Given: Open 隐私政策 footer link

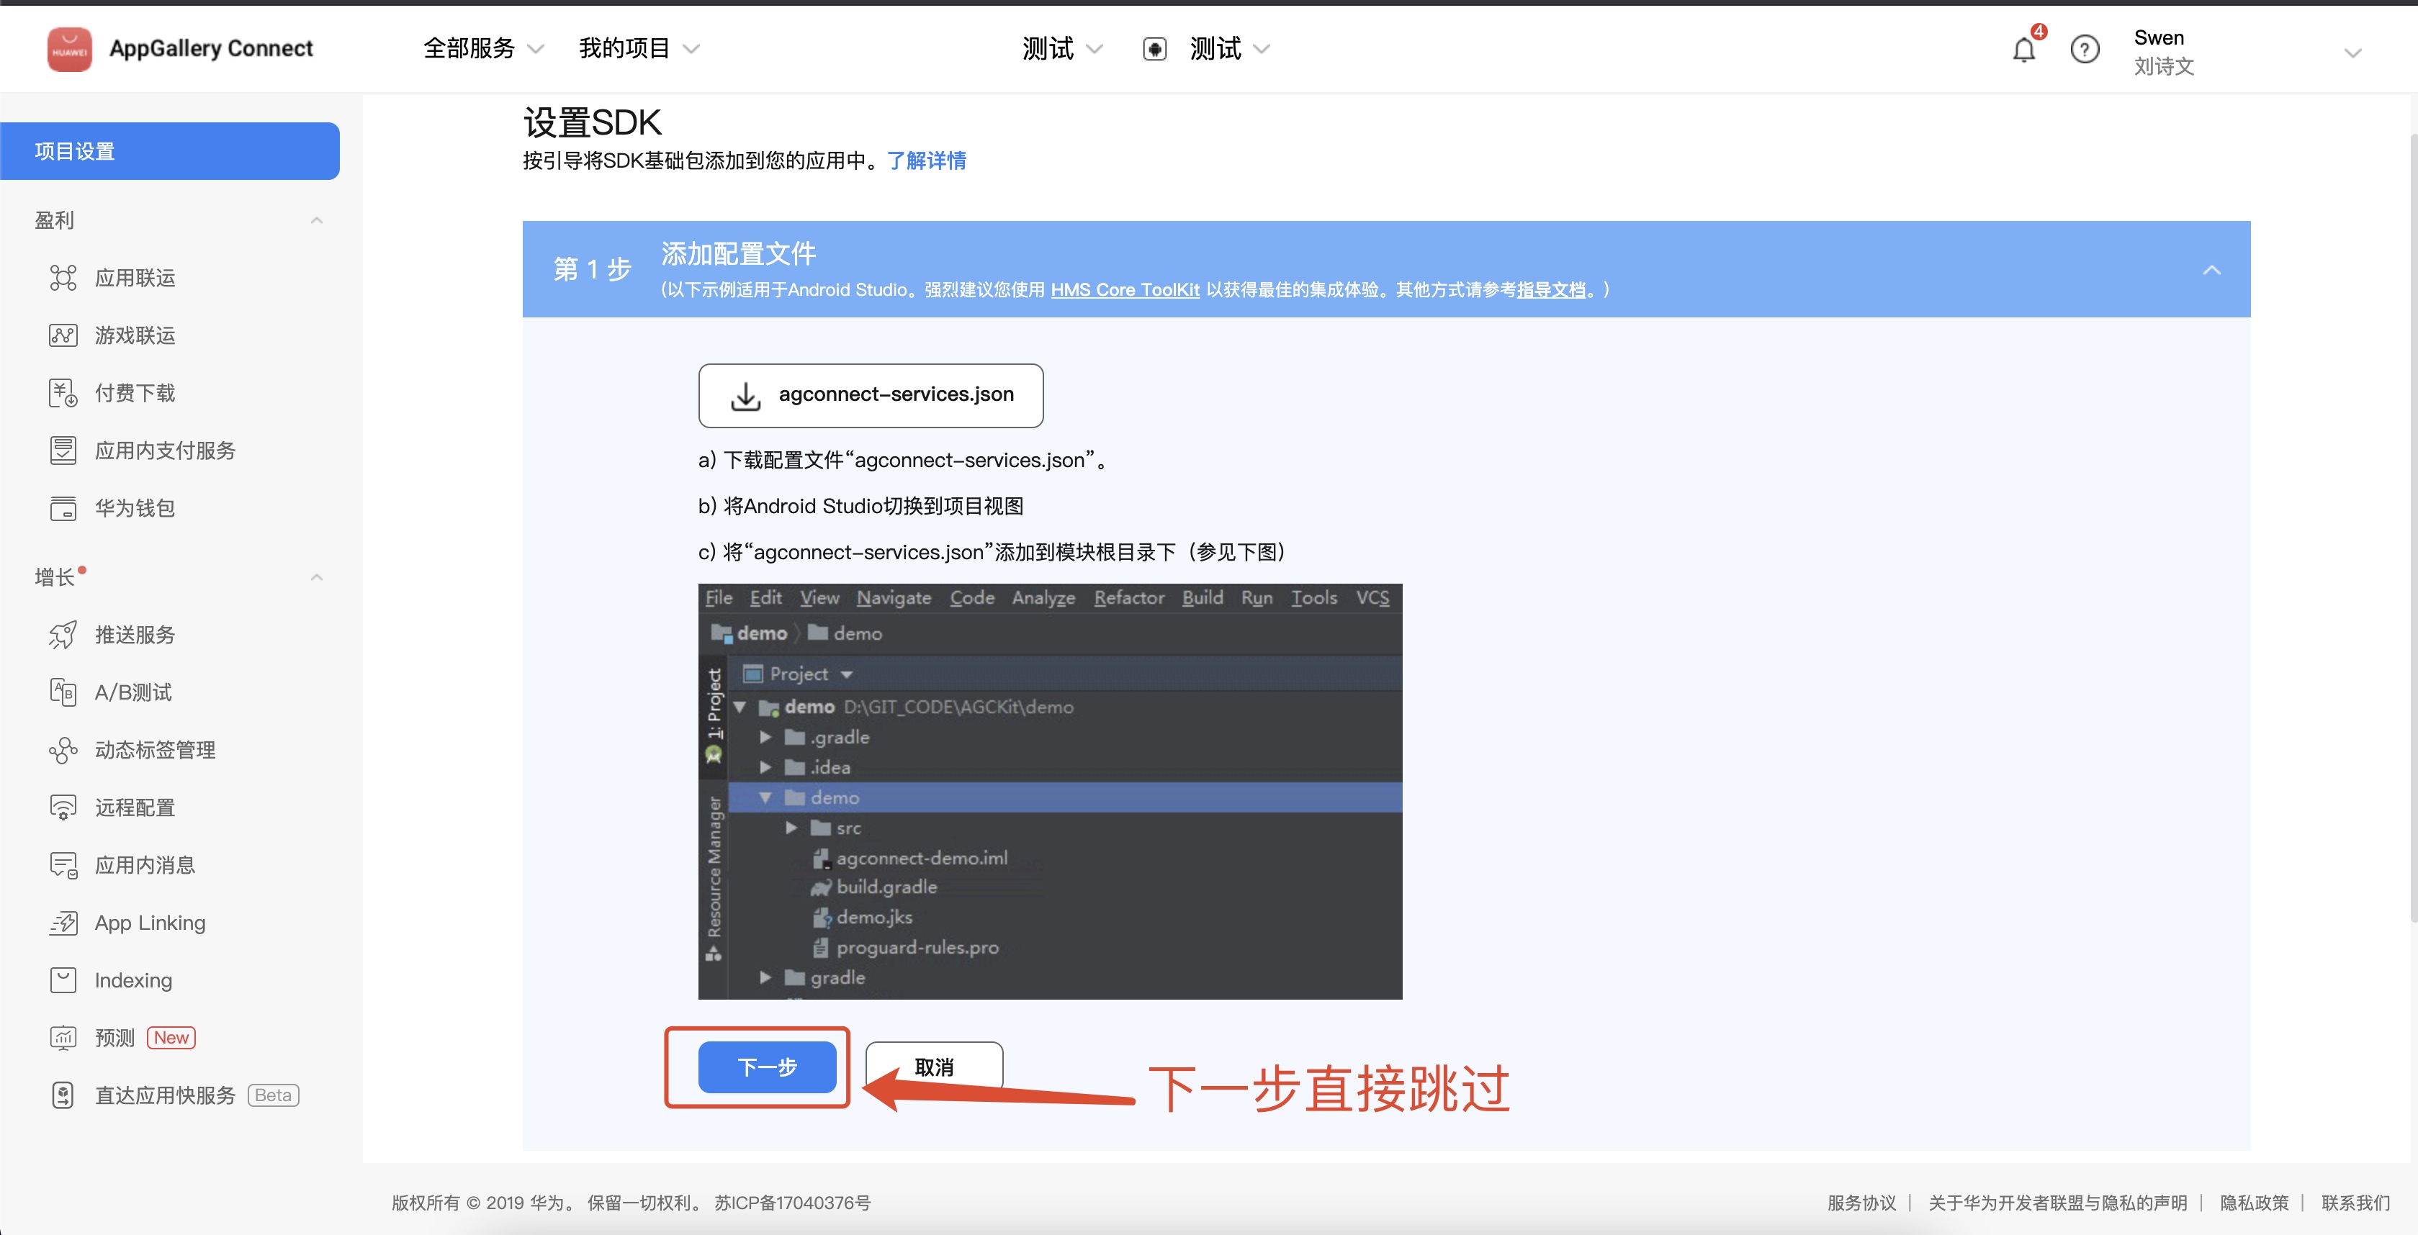Looking at the screenshot, I should coord(2254,1202).
